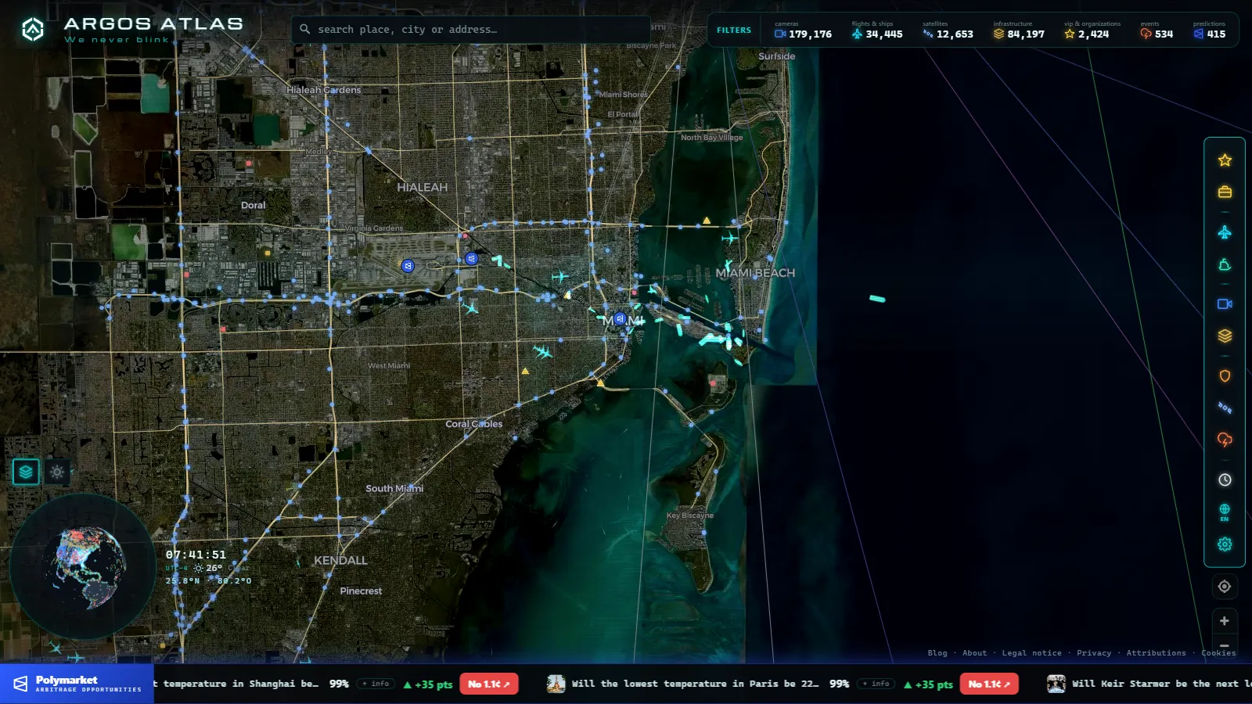Screen dimensions: 1252x704
Task: Open the Keir Starmer market in the ticker
Action: tap(1149, 684)
